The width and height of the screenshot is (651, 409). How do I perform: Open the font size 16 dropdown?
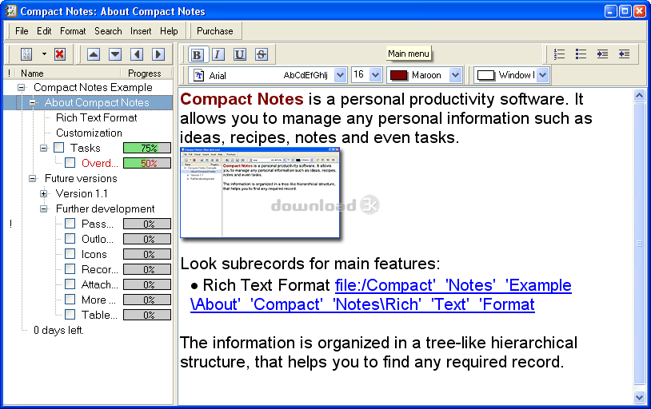click(375, 75)
